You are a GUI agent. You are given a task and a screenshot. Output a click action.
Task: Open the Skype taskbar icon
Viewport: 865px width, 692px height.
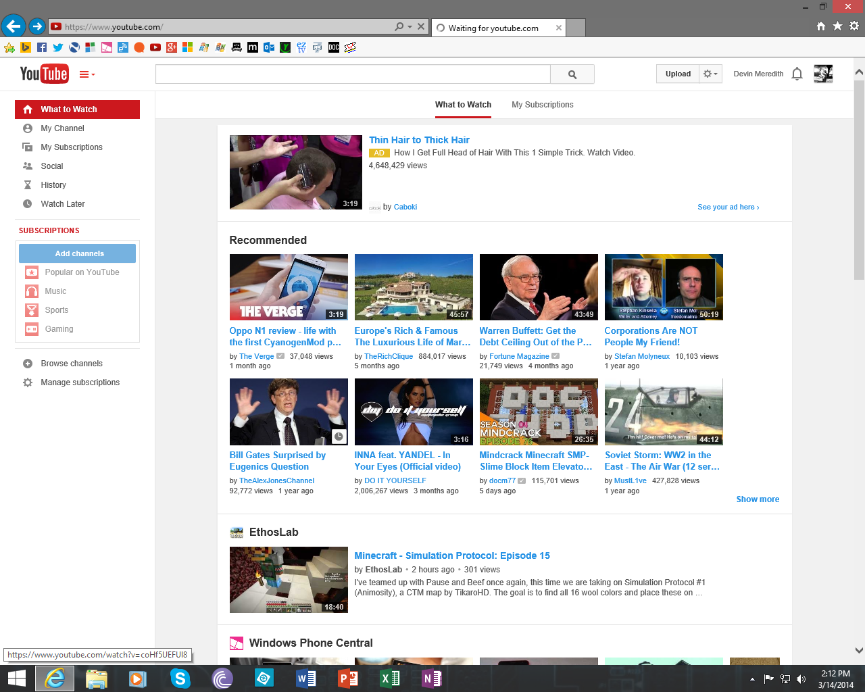tap(180, 678)
